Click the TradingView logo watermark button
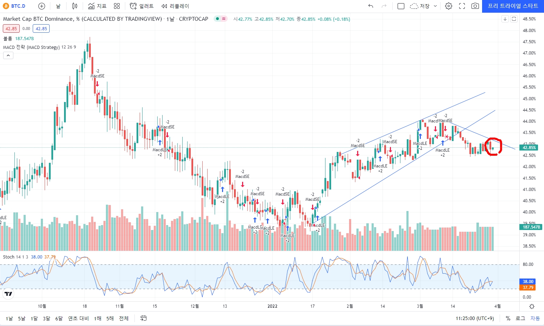The width and height of the screenshot is (544, 326). [x=8, y=294]
